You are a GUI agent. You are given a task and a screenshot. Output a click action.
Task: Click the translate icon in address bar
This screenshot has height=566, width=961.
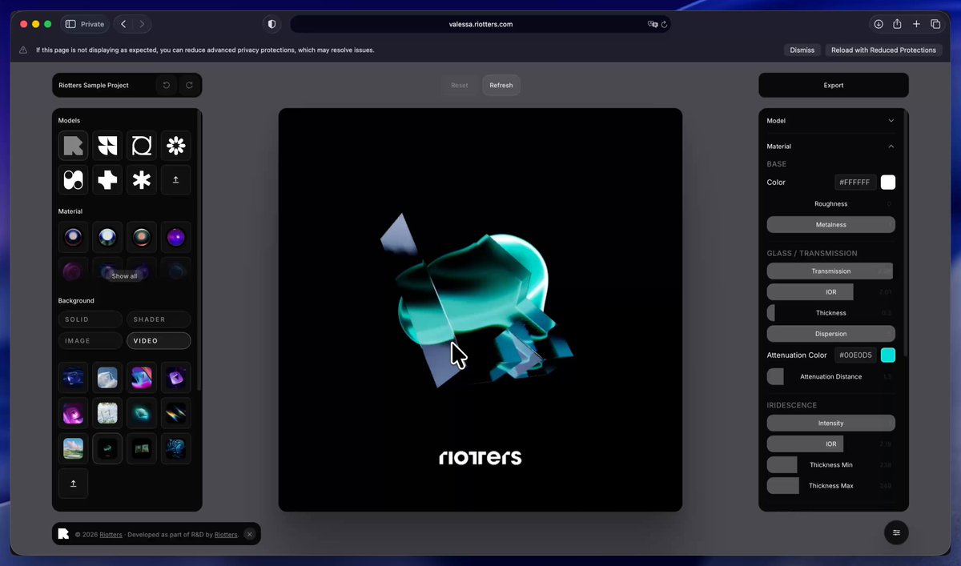tap(653, 24)
